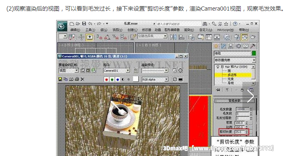This screenshot has height=156, width=290.
Task: Save the rendered image in Camera001 window
Action: click(x=60, y=79)
